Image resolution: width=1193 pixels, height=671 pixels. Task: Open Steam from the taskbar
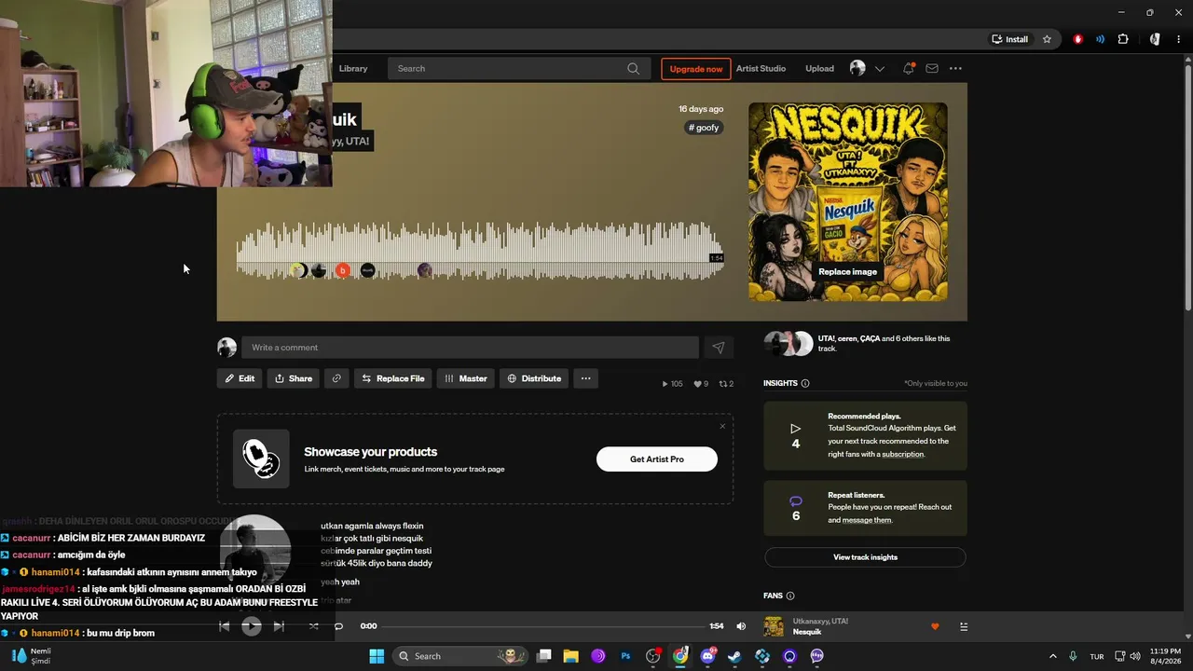pos(735,656)
